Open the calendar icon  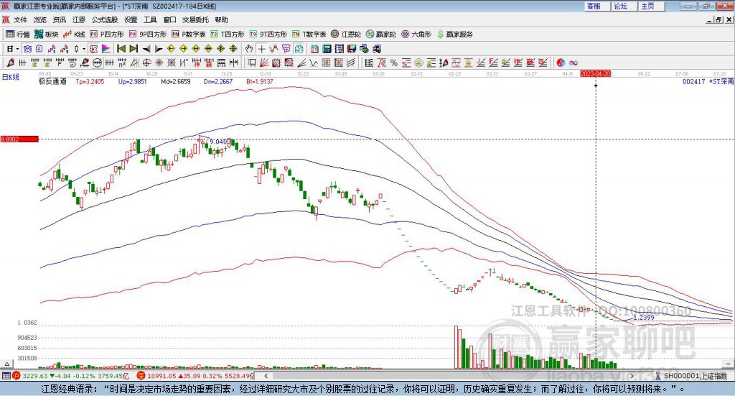click(314, 49)
